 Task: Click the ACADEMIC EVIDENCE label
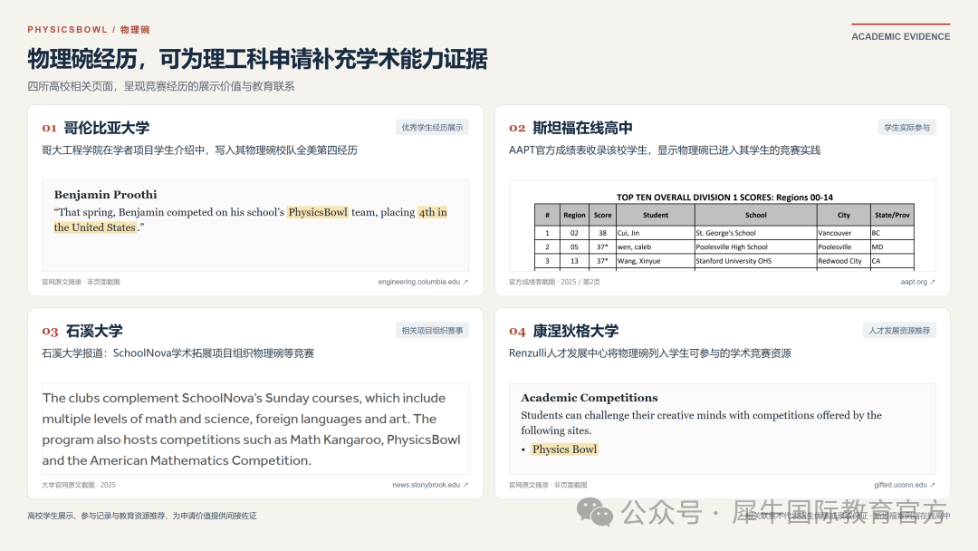click(x=901, y=37)
